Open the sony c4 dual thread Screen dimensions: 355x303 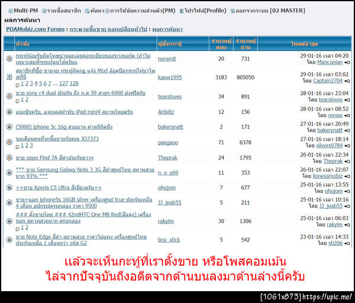click(80, 93)
